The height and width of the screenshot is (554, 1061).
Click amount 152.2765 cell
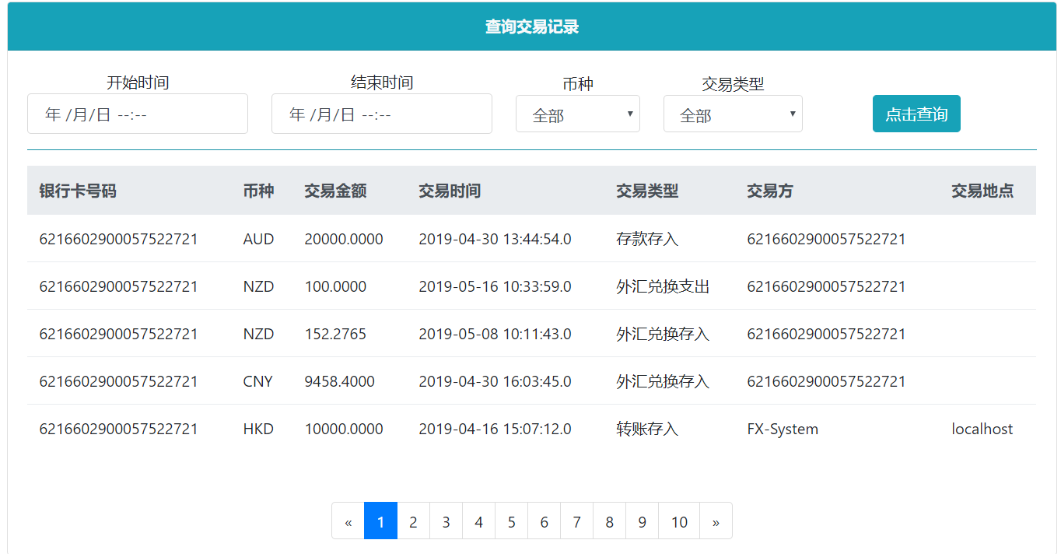(x=335, y=334)
